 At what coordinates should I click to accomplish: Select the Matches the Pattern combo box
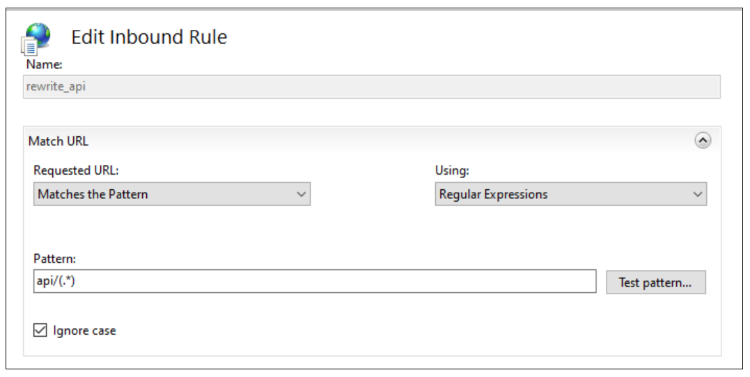click(164, 195)
